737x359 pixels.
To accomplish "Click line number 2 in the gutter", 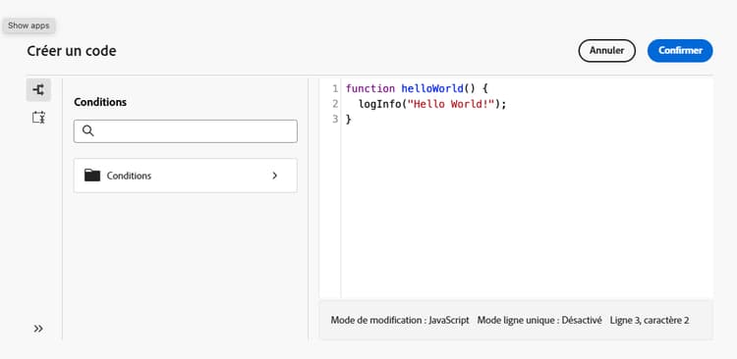I will [335, 104].
